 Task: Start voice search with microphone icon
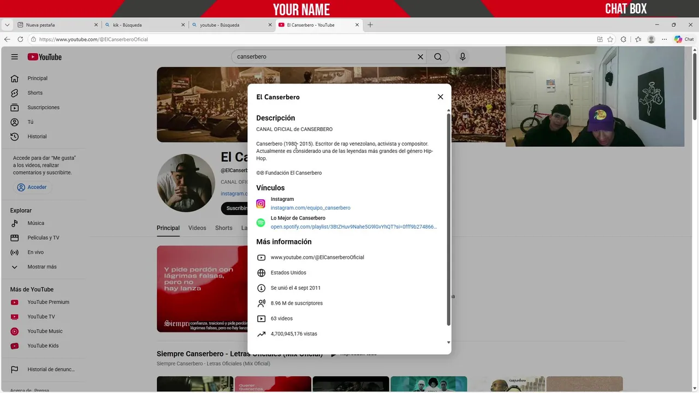[463, 57]
